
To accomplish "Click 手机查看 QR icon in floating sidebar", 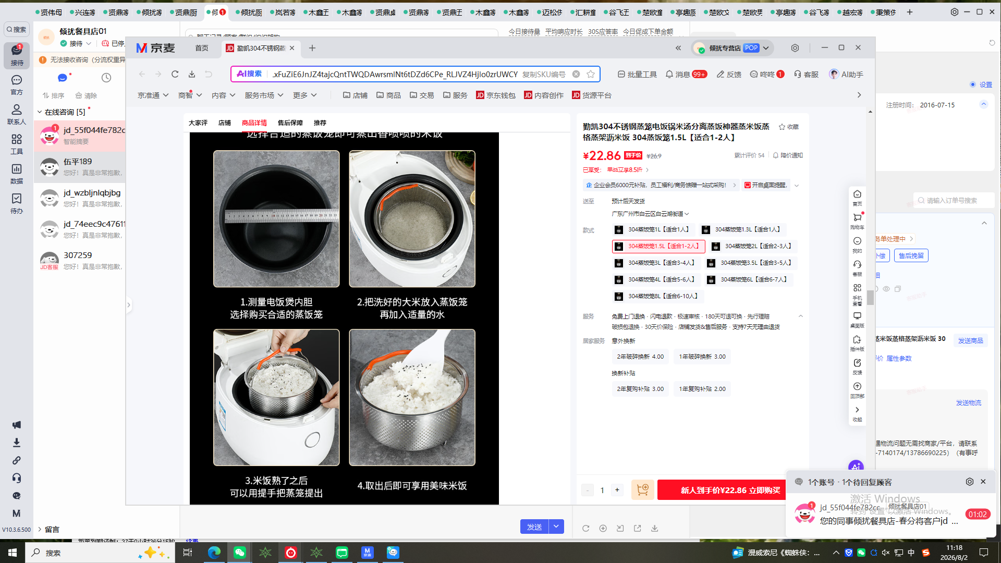I will [857, 294].
